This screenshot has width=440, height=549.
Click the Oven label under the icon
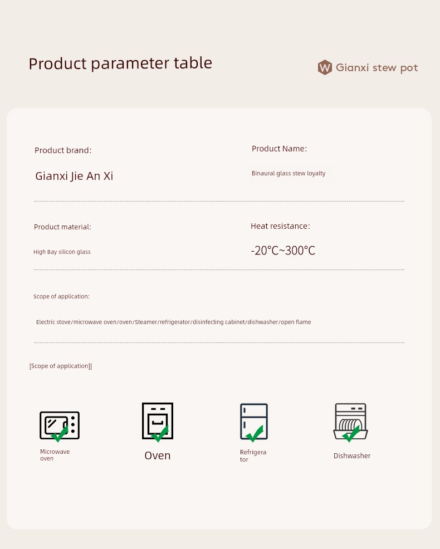click(158, 455)
